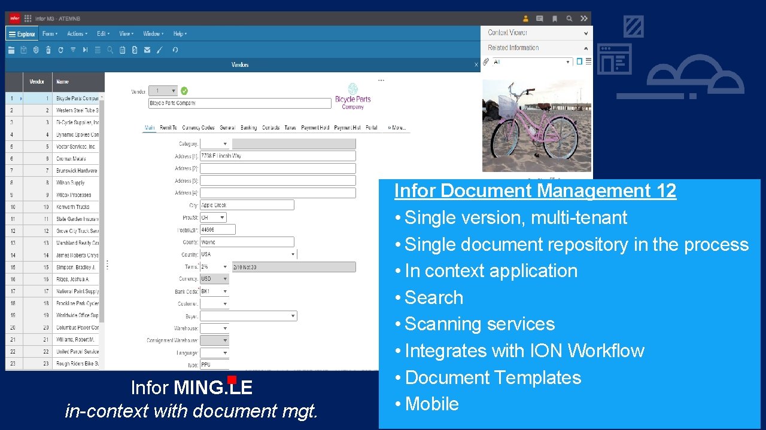
Task: Click the pink bicycle image thumbnail
Action: (x=537, y=126)
